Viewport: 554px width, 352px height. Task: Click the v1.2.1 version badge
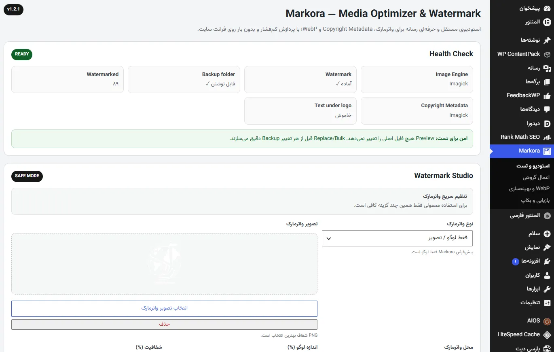pyautogui.click(x=13, y=9)
